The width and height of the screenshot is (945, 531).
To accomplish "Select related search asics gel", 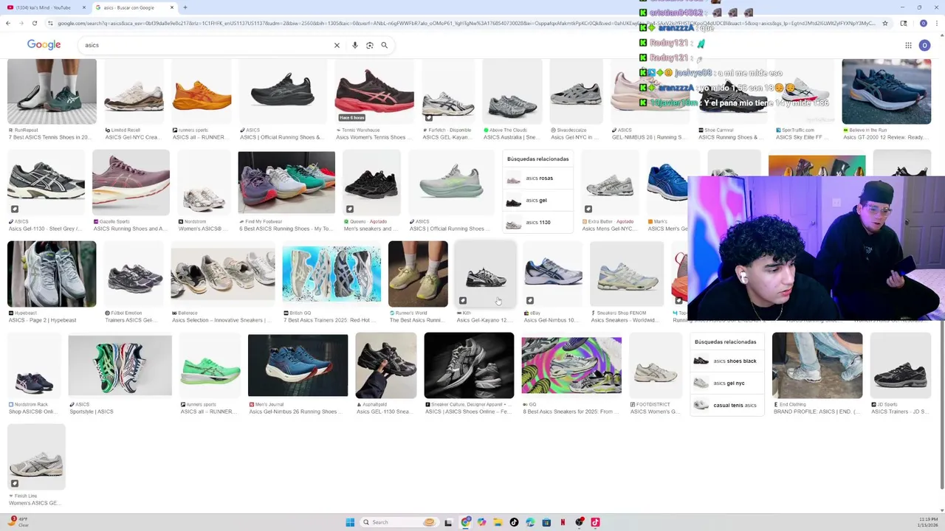I will pyautogui.click(x=537, y=201).
